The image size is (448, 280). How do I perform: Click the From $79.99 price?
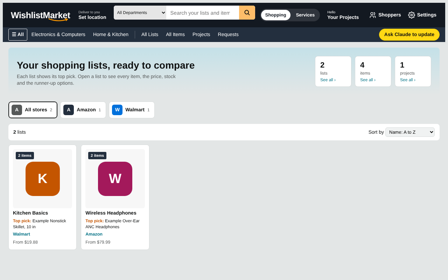click(98, 242)
